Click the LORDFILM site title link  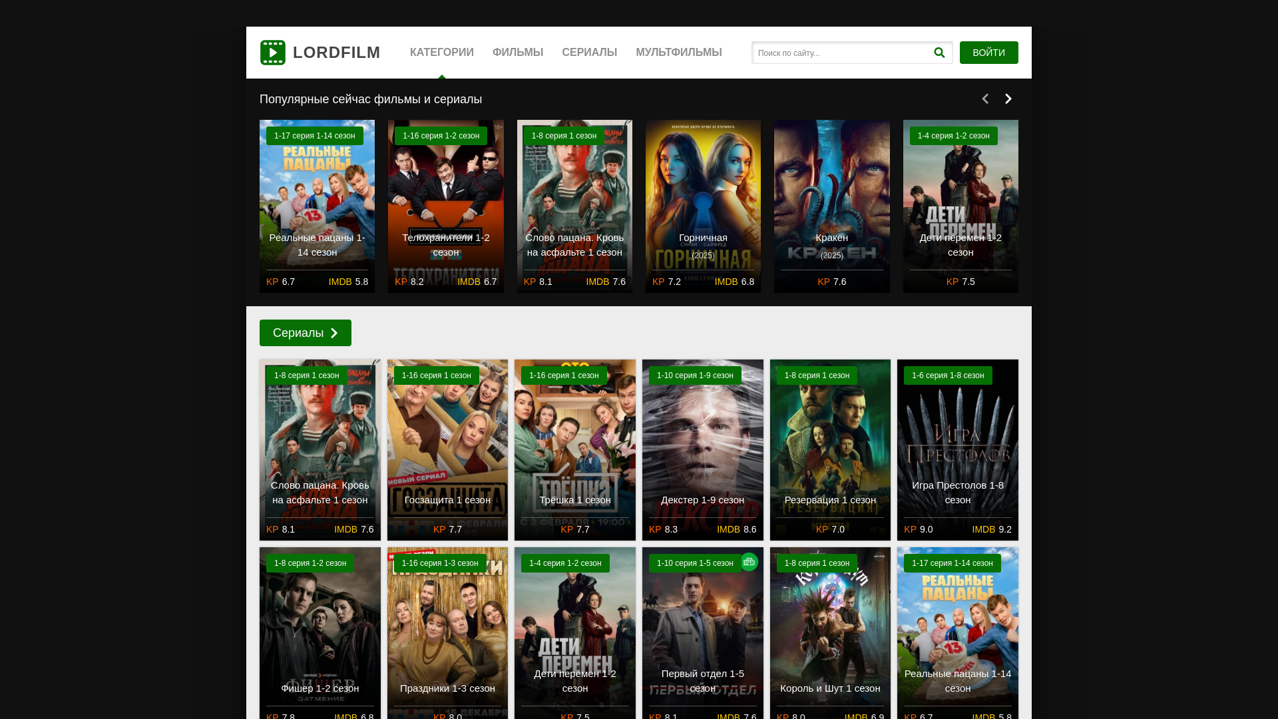point(337,53)
